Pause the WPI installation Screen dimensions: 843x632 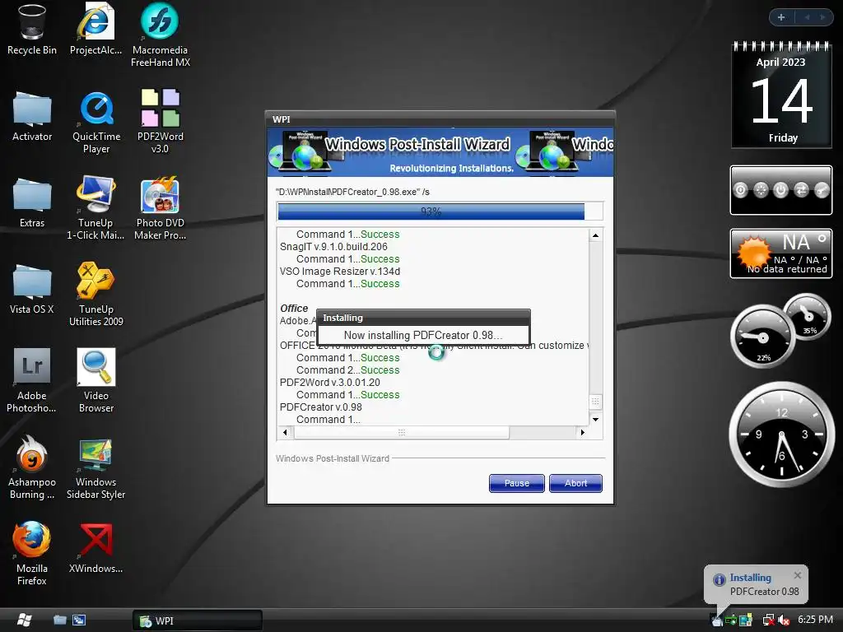517,483
